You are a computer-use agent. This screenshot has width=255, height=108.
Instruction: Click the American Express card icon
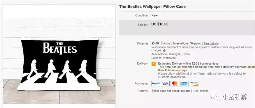coord(185,84)
